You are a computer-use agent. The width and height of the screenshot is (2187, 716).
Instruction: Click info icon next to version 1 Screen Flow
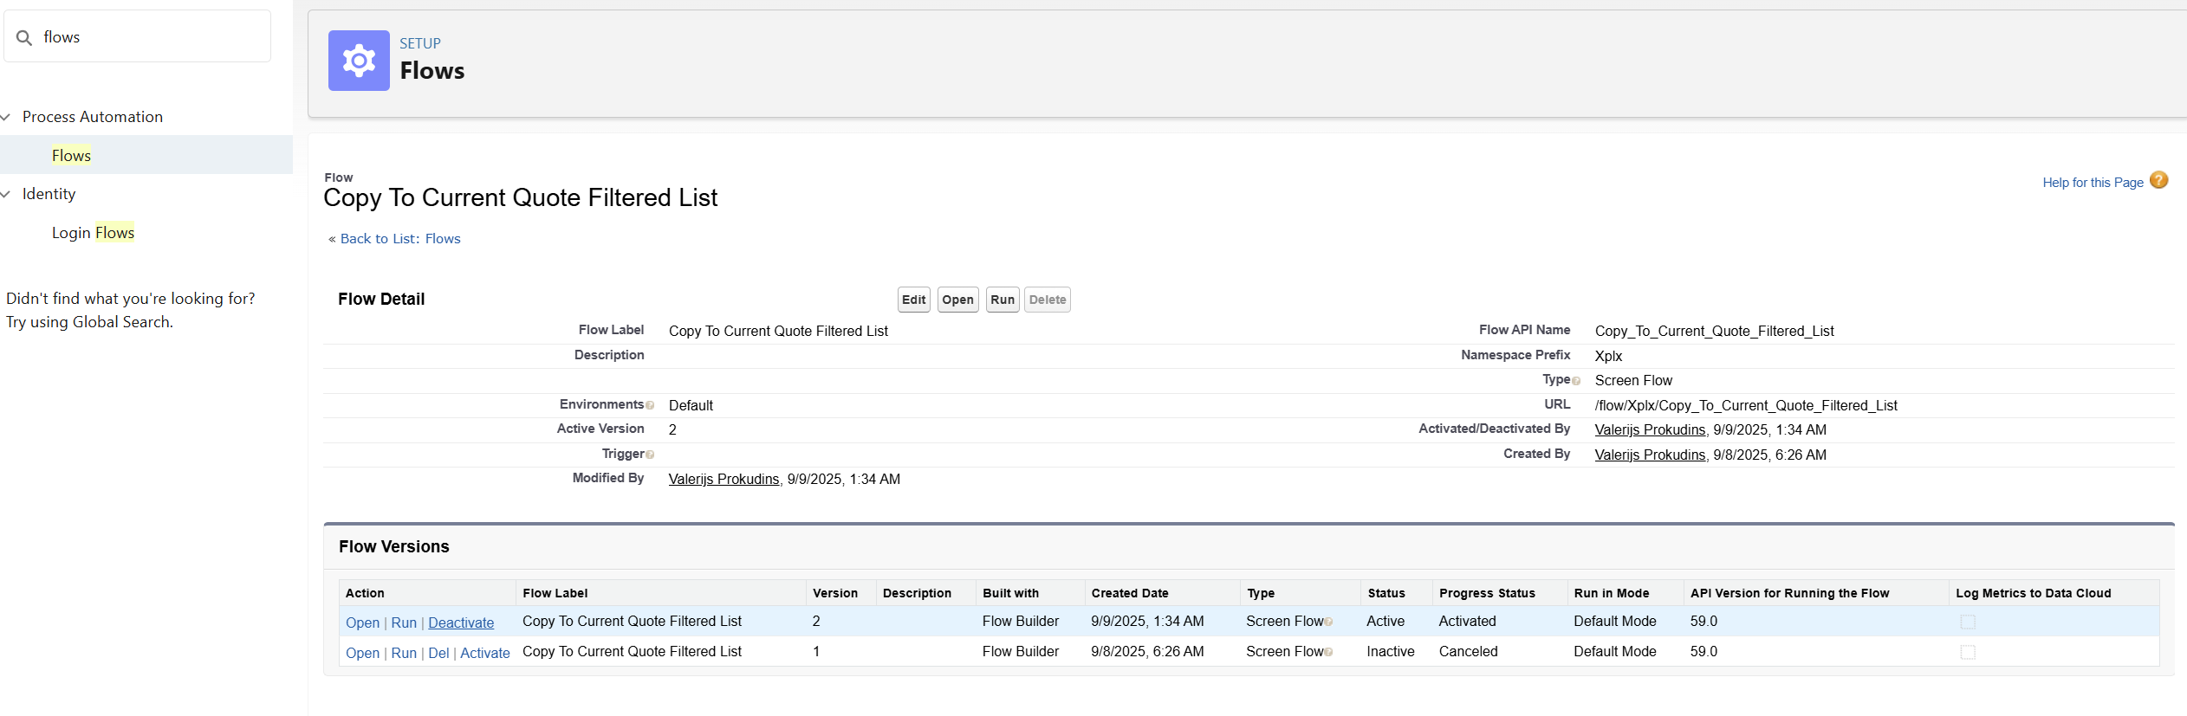1328,652
